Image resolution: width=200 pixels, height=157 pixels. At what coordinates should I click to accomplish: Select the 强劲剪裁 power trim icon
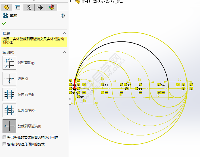[x=9, y=63]
